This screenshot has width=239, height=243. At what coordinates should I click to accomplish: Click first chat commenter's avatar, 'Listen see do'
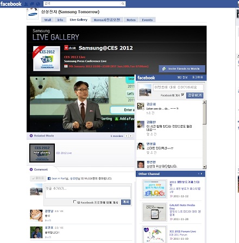pos(141,106)
